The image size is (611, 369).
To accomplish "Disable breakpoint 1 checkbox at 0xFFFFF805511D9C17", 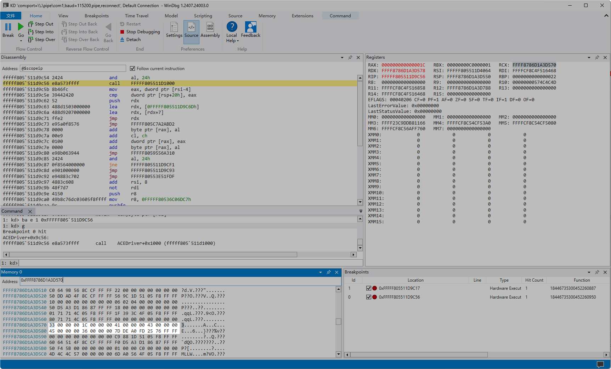I will pyautogui.click(x=369, y=288).
